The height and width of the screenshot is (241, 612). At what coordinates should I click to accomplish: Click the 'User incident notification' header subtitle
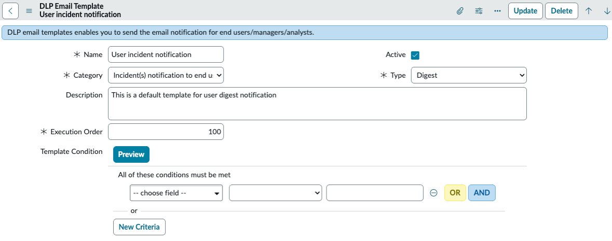[x=80, y=15]
